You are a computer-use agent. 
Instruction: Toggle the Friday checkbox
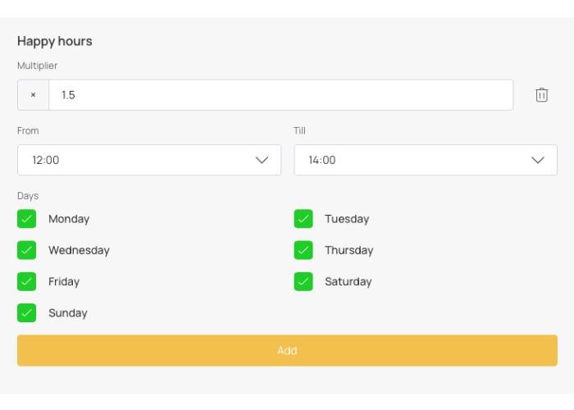pyautogui.click(x=27, y=281)
